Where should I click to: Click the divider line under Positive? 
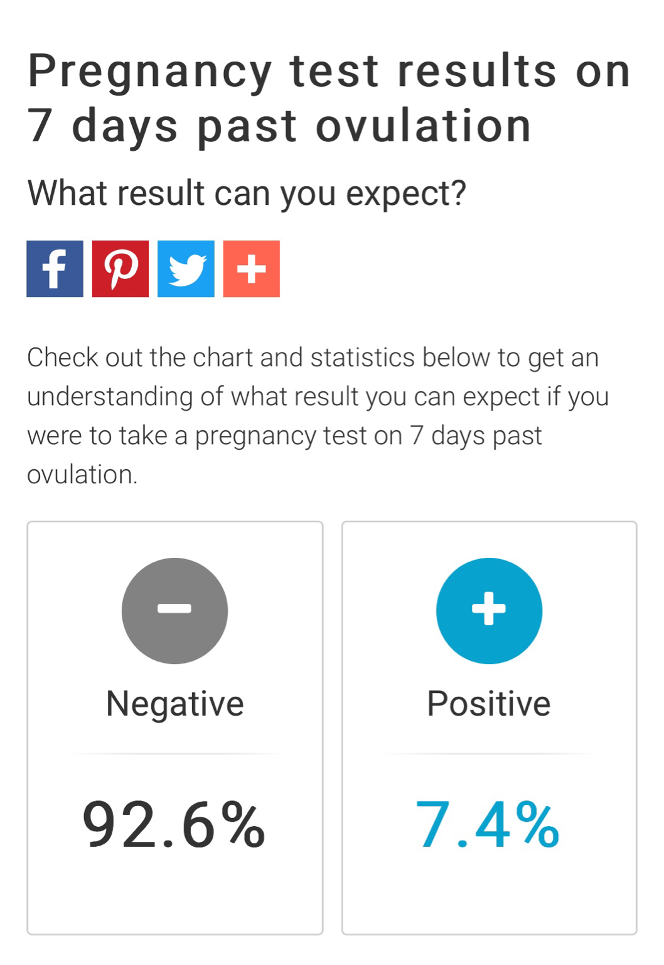[489, 753]
